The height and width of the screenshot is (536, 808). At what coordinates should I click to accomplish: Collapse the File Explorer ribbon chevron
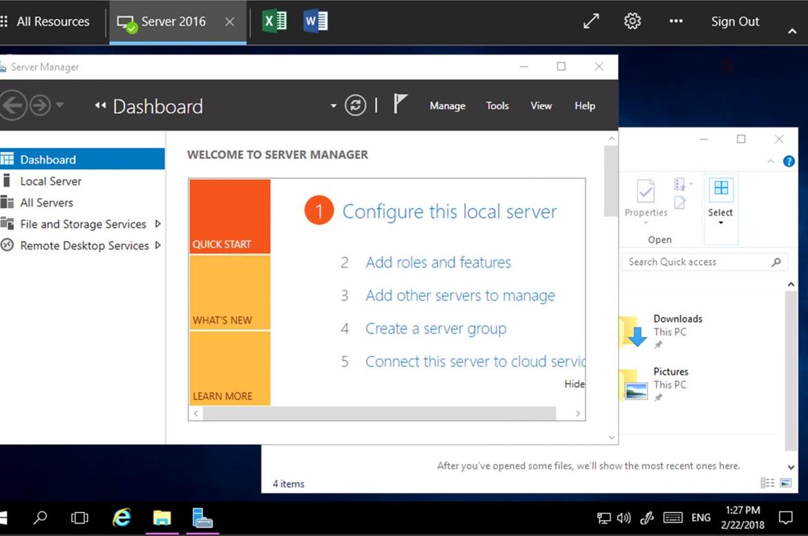(x=771, y=162)
